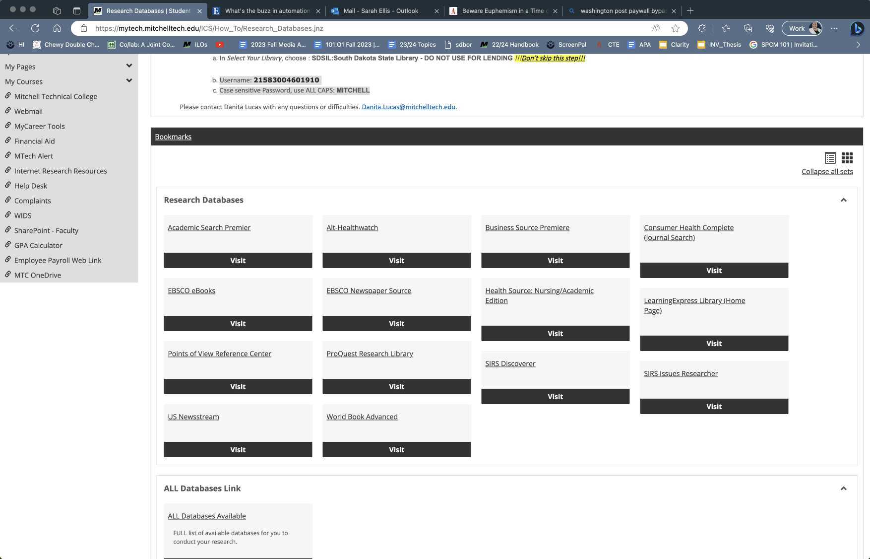
Task: Email Danita.Lucas@mitchelltech.edu
Action: tap(408, 107)
